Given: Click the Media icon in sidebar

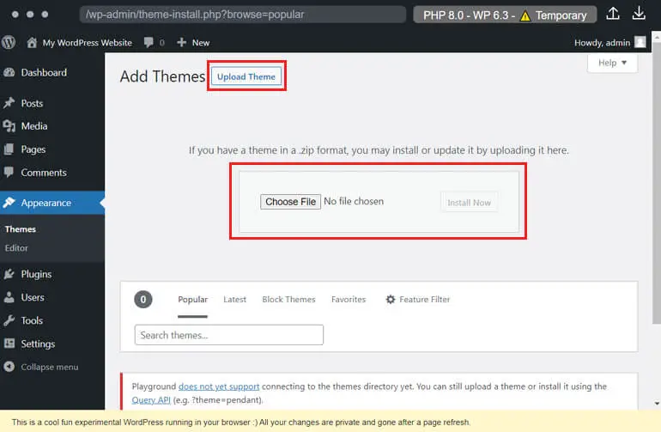Looking at the screenshot, I should pos(9,126).
